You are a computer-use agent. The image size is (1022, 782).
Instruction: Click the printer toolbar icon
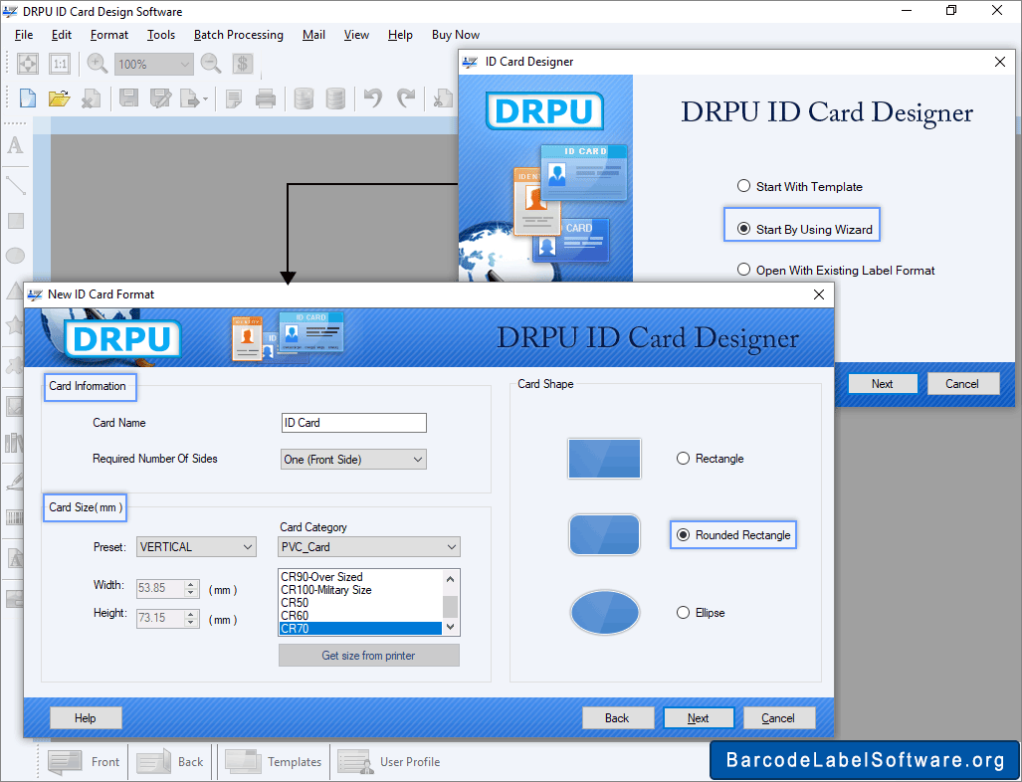(266, 98)
